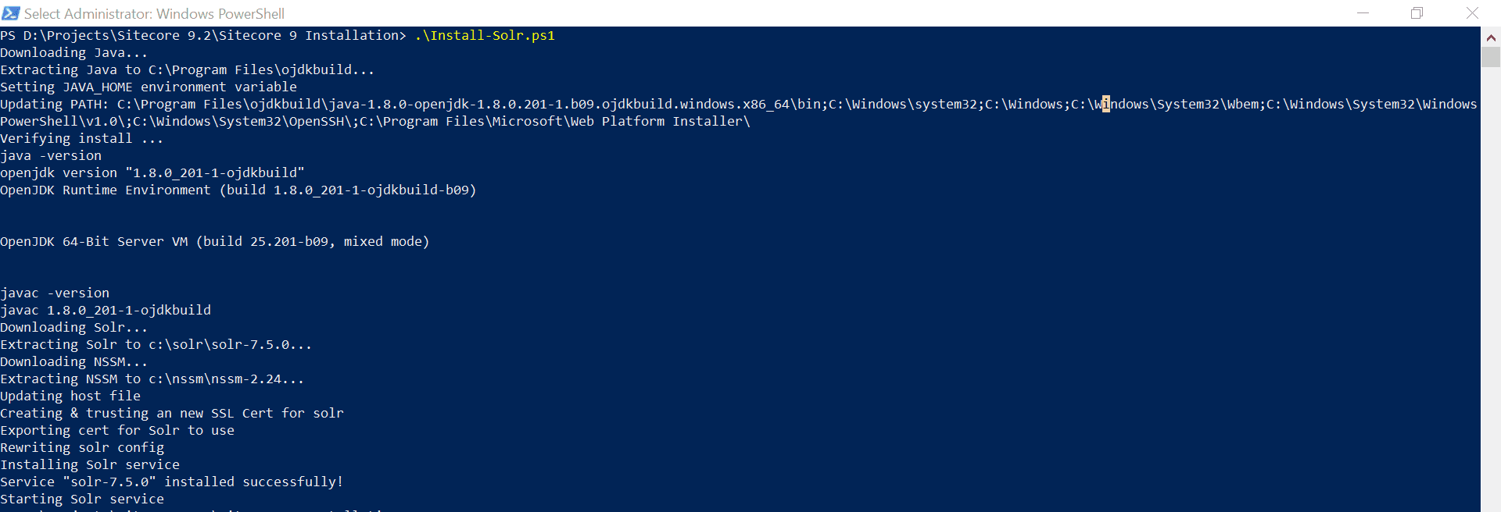The image size is (1501, 512).
Task: Click the 'Select Administrator: Windows PowerShell' title text
Action: point(154,14)
